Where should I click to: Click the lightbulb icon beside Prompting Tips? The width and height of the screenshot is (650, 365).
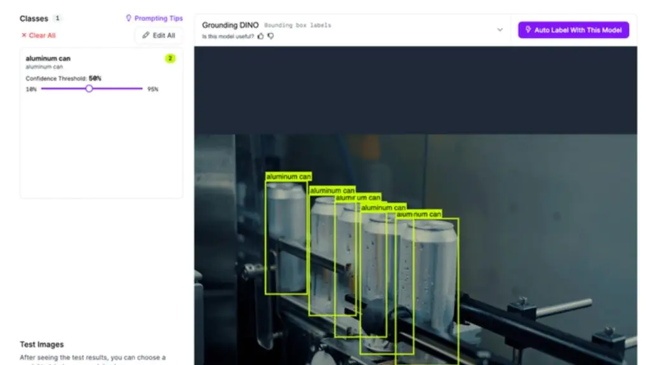coord(129,18)
